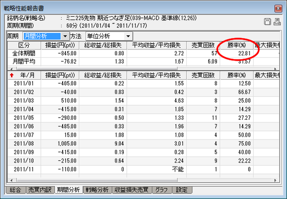Open the 単位分析 method dropdown
This screenshot has height=199, width=287.
128,36
